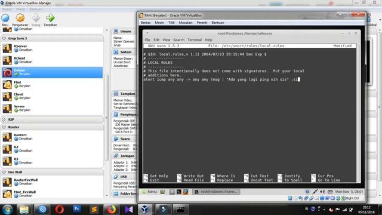
Task: Select RouterFireWall virtual machine
Action: (x=52, y=182)
